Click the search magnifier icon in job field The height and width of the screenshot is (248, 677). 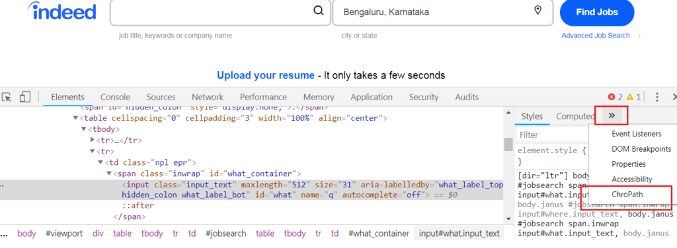click(318, 11)
